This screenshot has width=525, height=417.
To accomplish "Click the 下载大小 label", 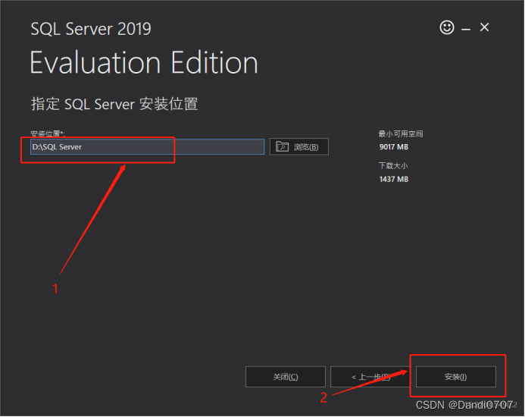I will tap(393, 165).
